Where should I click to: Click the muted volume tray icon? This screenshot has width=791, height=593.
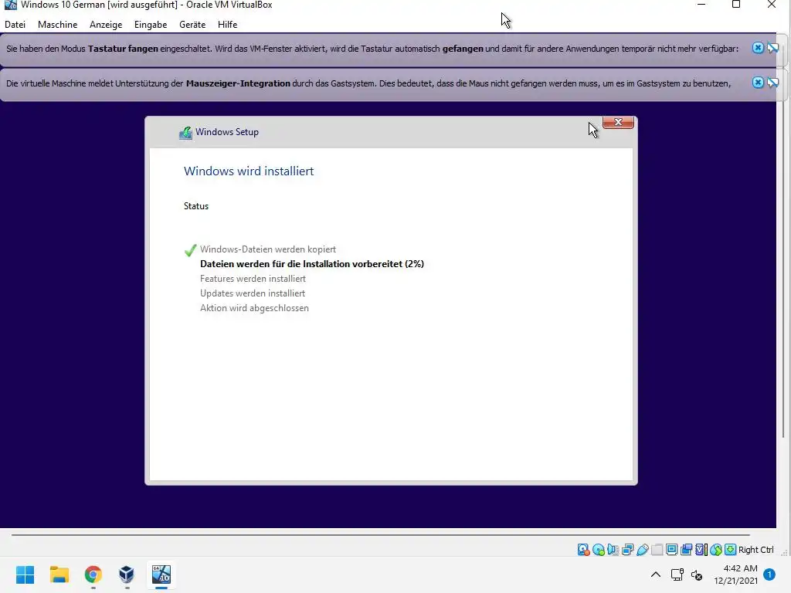697,574
